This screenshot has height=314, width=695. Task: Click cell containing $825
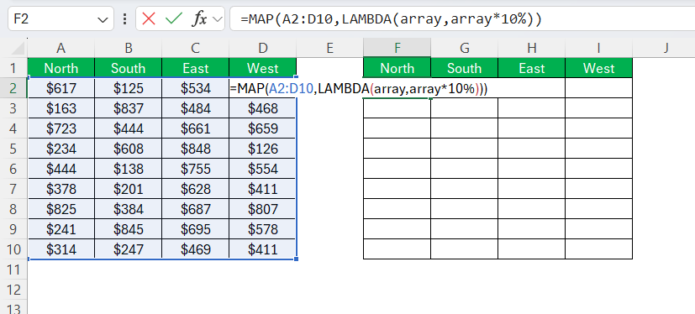click(x=61, y=209)
